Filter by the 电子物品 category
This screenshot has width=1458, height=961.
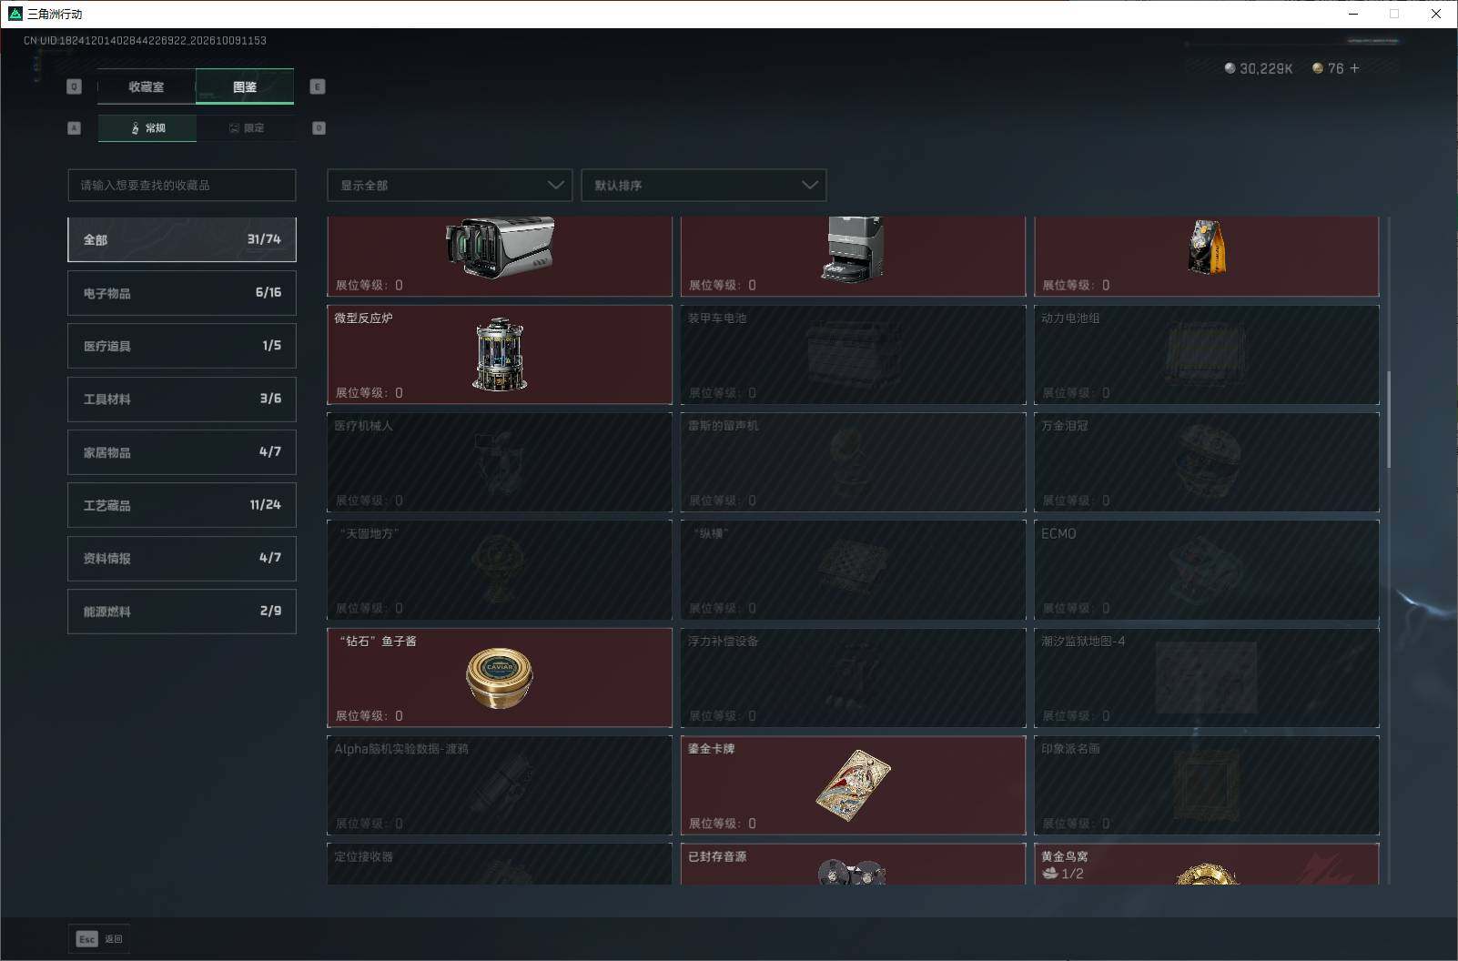[182, 293]
